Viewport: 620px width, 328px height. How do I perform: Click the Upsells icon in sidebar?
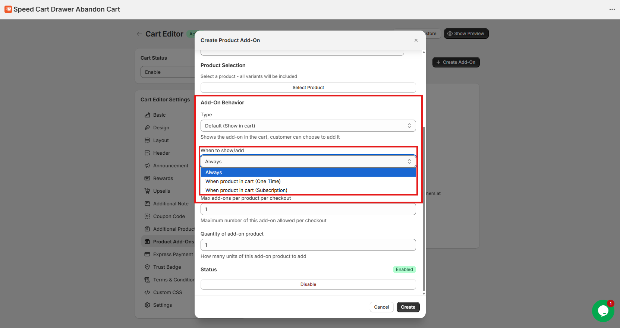tap(147, 191)
